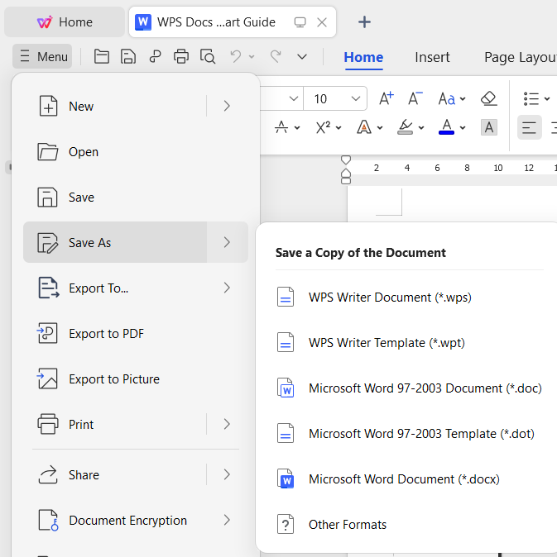Viewport: 557px width, 557px height.
Task: Open the Menu button
Action: pos(42,56)
